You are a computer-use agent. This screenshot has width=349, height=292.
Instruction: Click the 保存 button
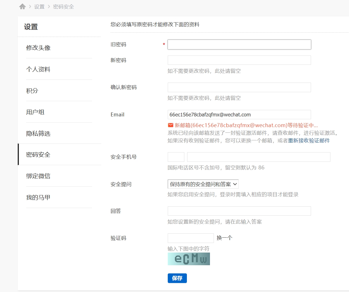(x=177, y=278)
